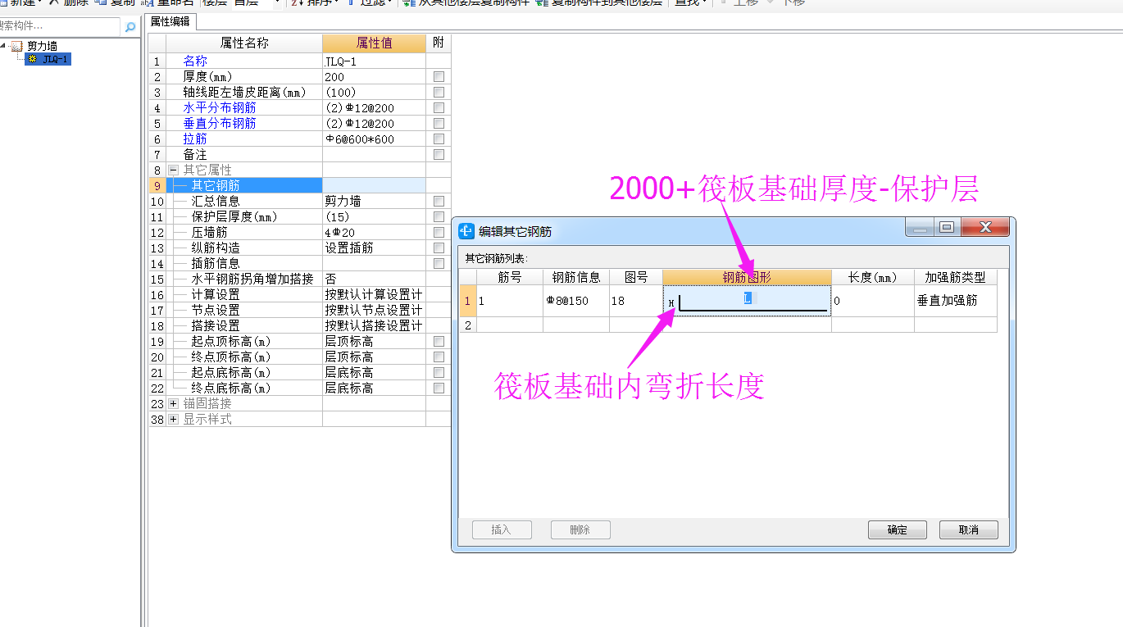Click the 节点设置 value cell

[374, 310]
